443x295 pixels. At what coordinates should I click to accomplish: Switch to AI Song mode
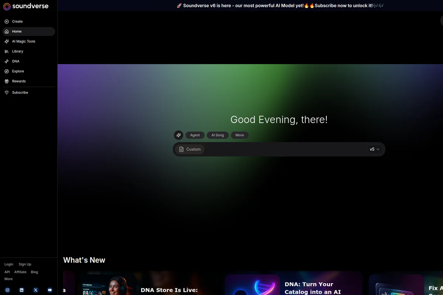[x=217, y=135]
